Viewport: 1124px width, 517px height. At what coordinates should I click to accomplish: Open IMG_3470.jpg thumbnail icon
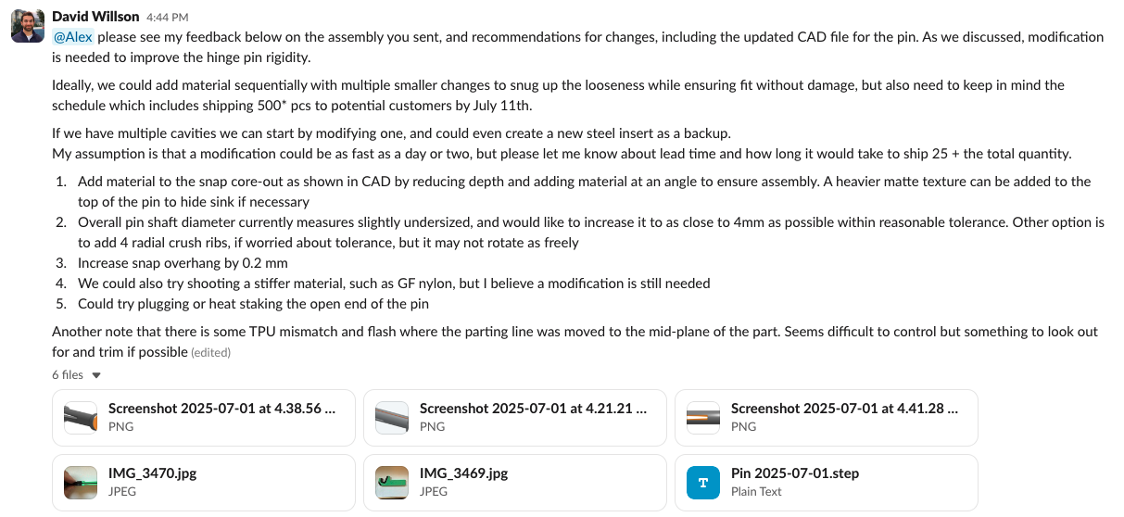(x=81, y=482)
